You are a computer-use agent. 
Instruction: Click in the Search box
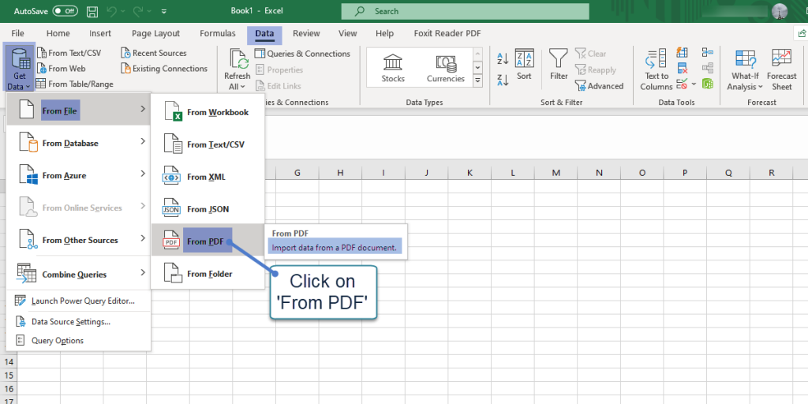[465, 11]
